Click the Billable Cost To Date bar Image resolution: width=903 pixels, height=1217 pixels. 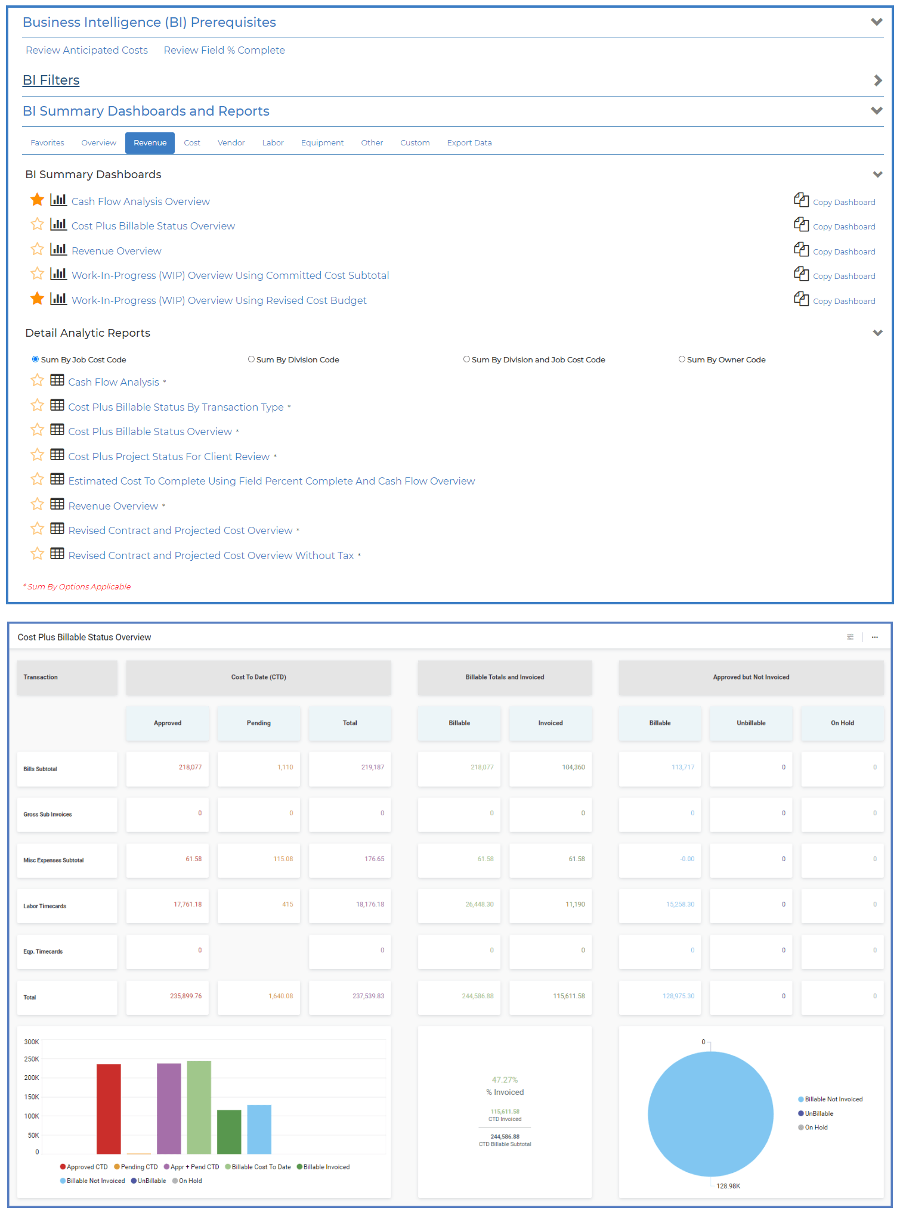[199, 1107]
